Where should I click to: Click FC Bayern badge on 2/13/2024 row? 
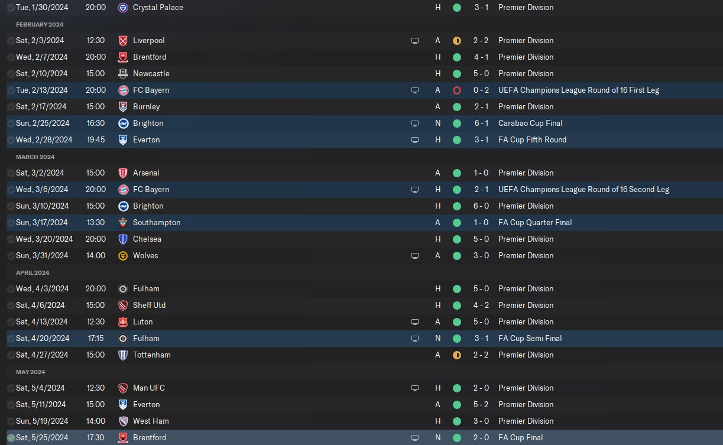123,90
